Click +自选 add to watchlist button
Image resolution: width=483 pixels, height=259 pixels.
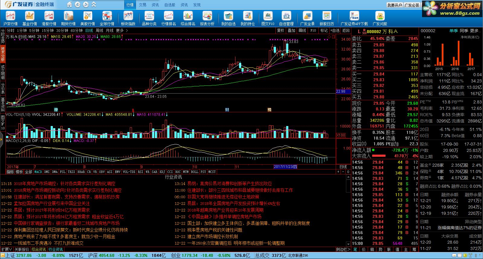335,30
